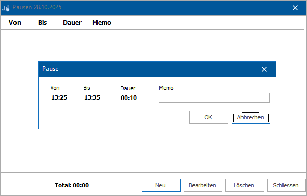This screenshot has height=196, width=307.
Task: Select the Von time value 13:25
Action: click(x=59, y=97)
